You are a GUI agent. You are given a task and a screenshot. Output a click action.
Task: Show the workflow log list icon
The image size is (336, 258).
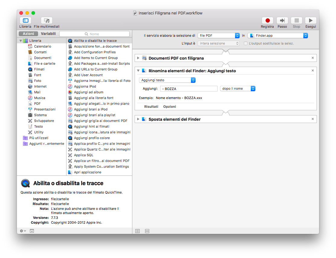pos(137,231)
